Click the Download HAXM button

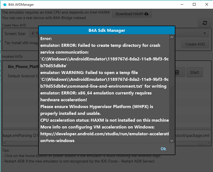132,14
